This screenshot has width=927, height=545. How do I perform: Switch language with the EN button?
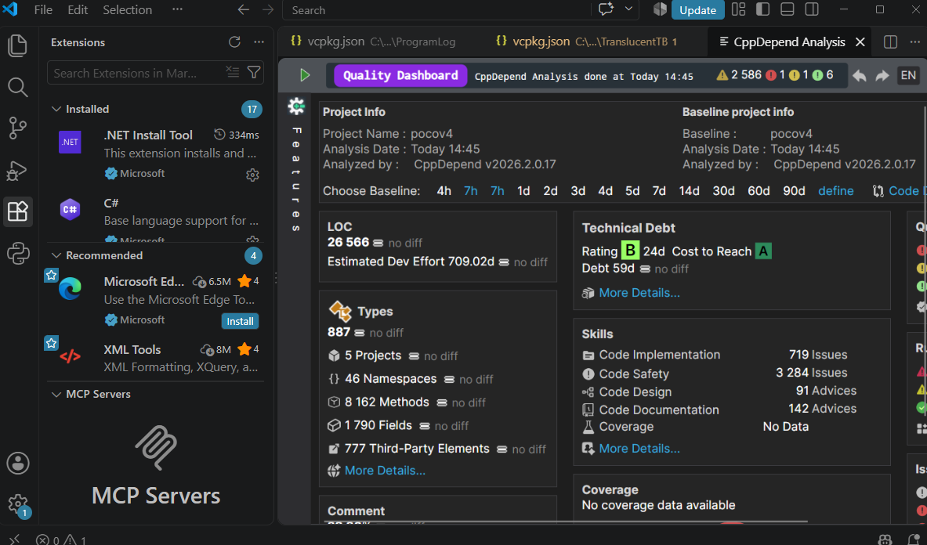click(x=908, y=76)
